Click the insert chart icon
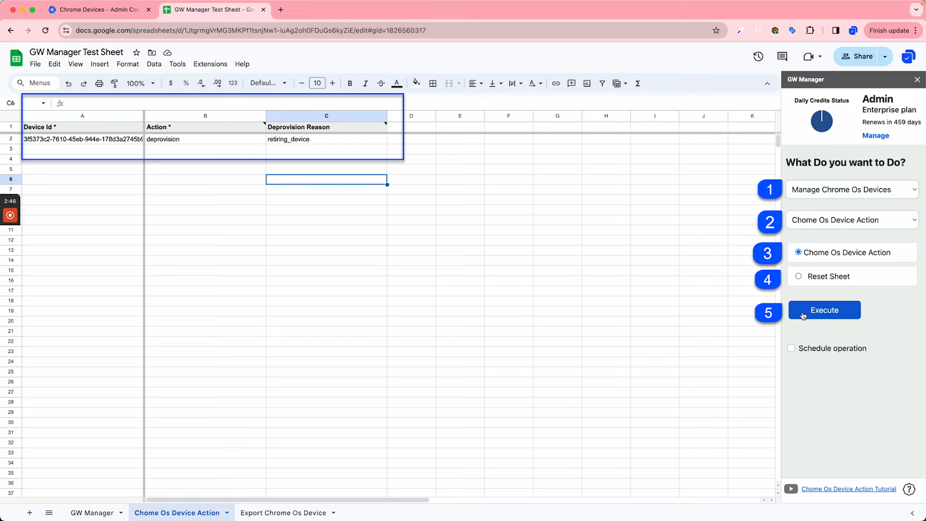This screenshot has width=926, height=521. [587, 83]
